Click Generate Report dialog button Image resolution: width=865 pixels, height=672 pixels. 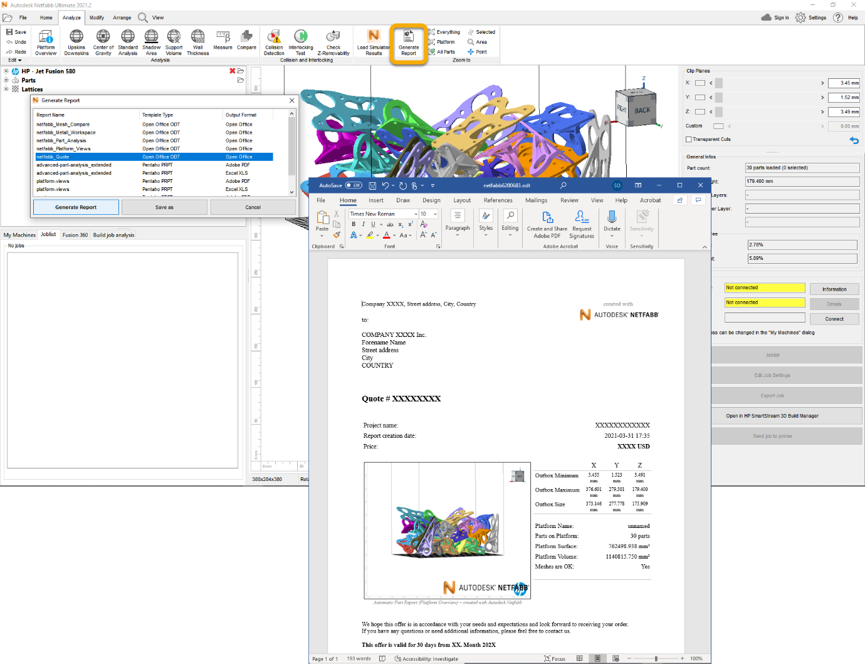pyautogui.click(x=76, y=207)
